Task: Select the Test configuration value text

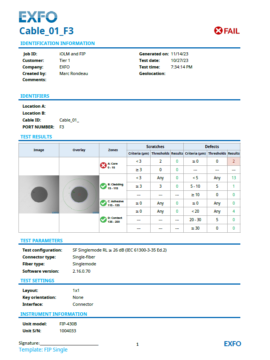Action: [x=119, y=250]
